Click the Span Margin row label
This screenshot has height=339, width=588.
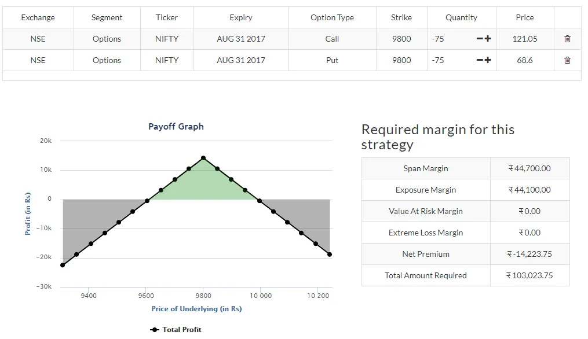[x=426, y=168]
